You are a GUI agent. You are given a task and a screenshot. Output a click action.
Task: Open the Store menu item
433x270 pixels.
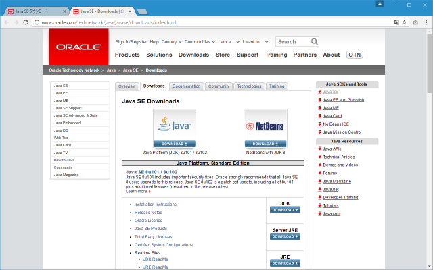tap(223, 55)
